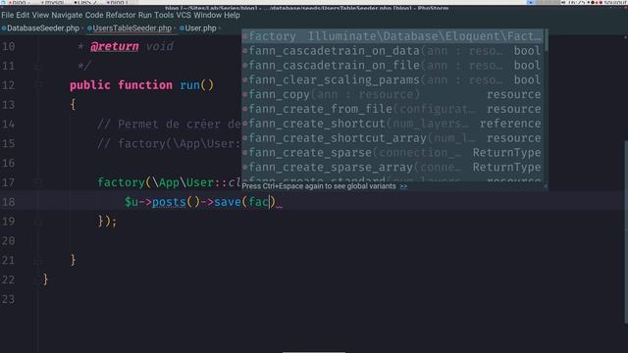Open the Window menu

point(207,16)
